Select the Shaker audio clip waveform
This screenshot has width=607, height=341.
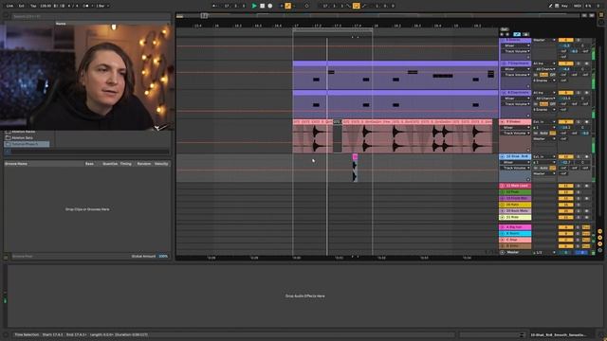pyautogui.click(x=393, y=138)
